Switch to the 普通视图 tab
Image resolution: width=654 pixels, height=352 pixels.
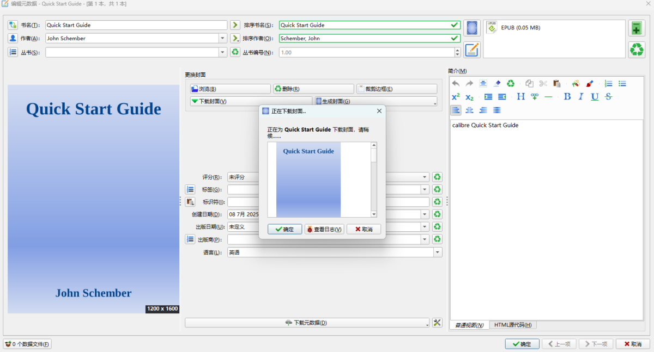point(469,325)
